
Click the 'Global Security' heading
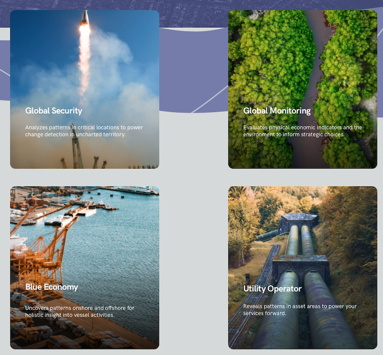tap(54, 111)
